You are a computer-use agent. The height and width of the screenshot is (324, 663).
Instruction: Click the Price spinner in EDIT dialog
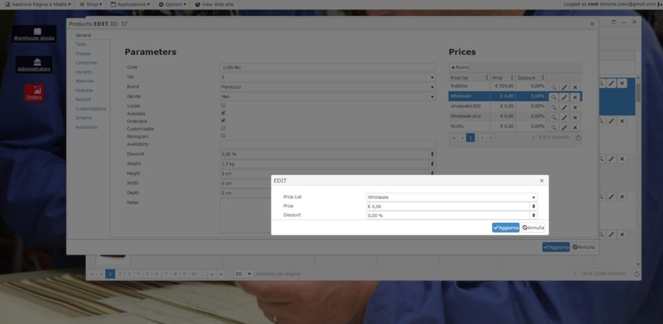pyautogui.click(x=534, y=206)
